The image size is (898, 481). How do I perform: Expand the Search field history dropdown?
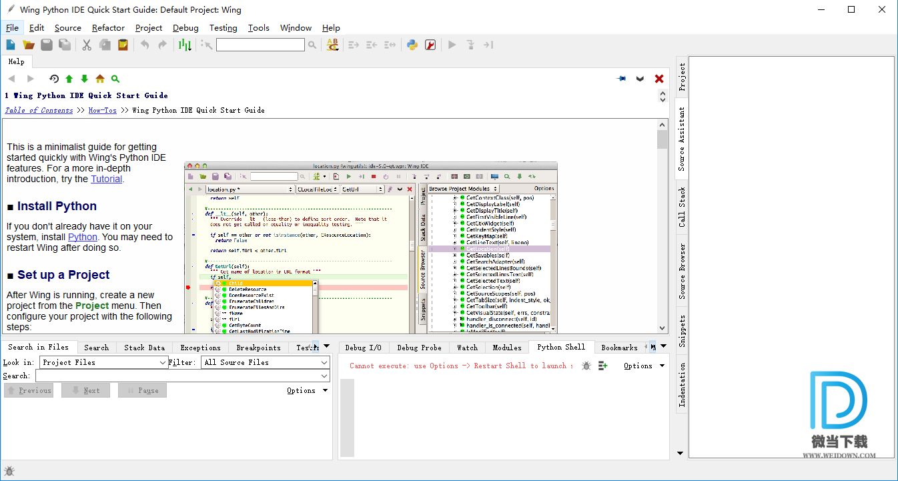click(x=325, y=376)
